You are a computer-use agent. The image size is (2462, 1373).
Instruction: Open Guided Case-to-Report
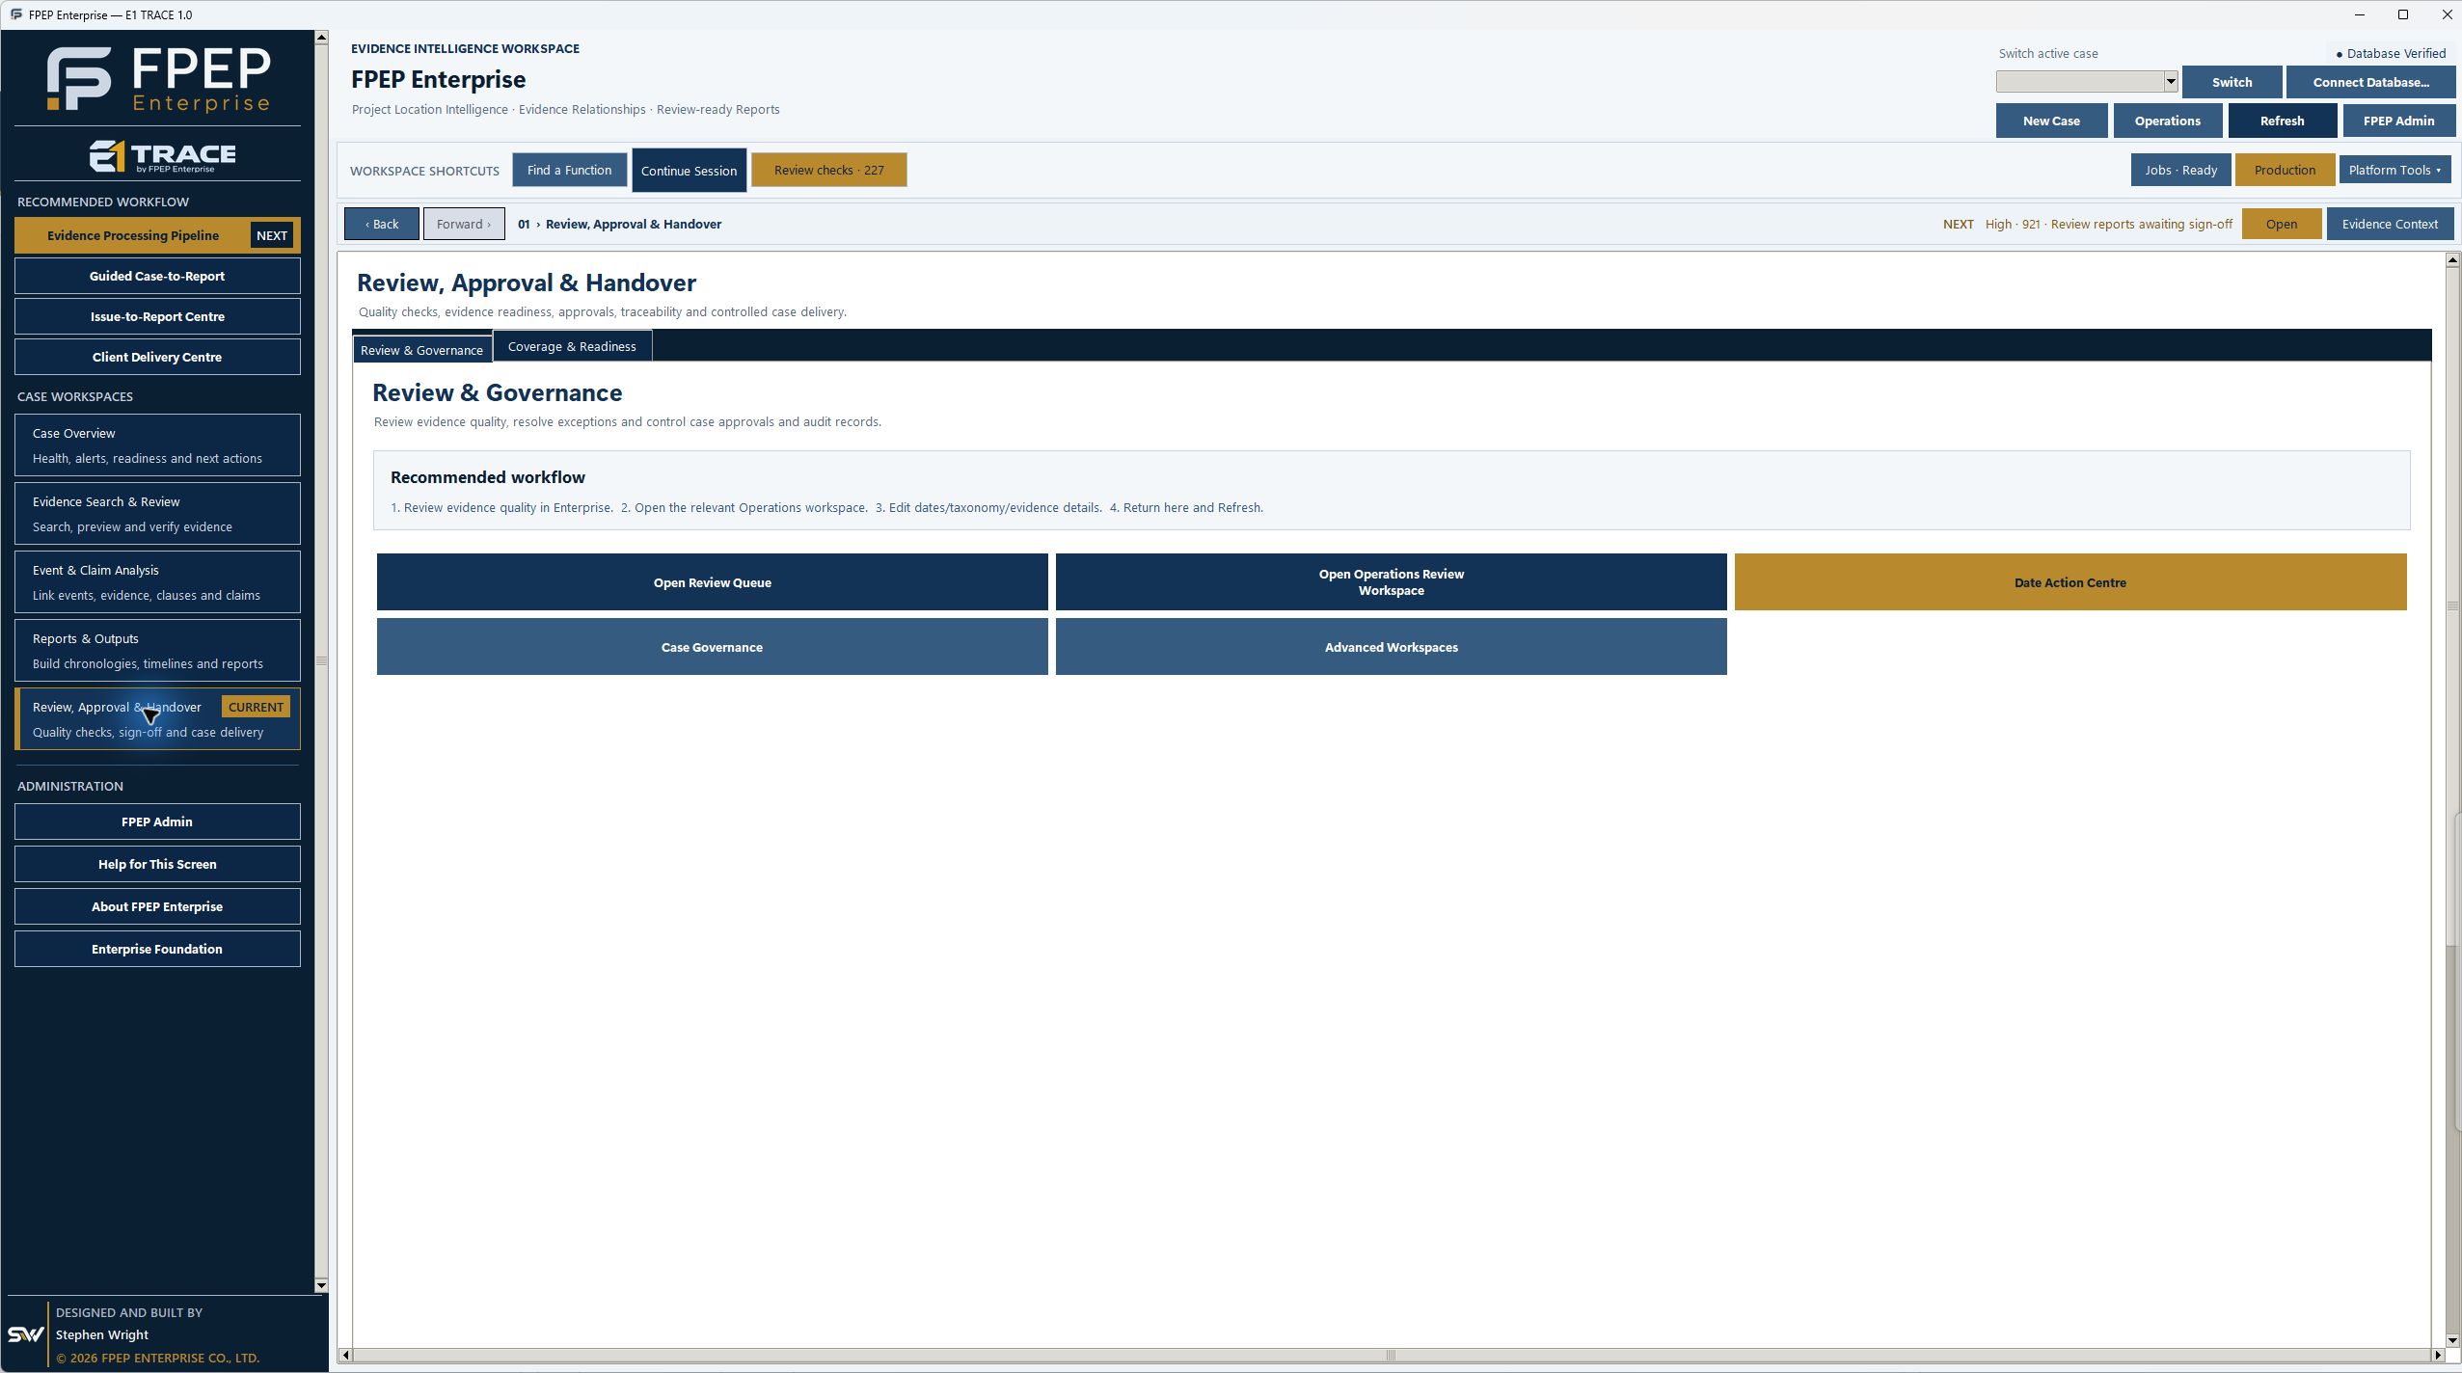157,276
